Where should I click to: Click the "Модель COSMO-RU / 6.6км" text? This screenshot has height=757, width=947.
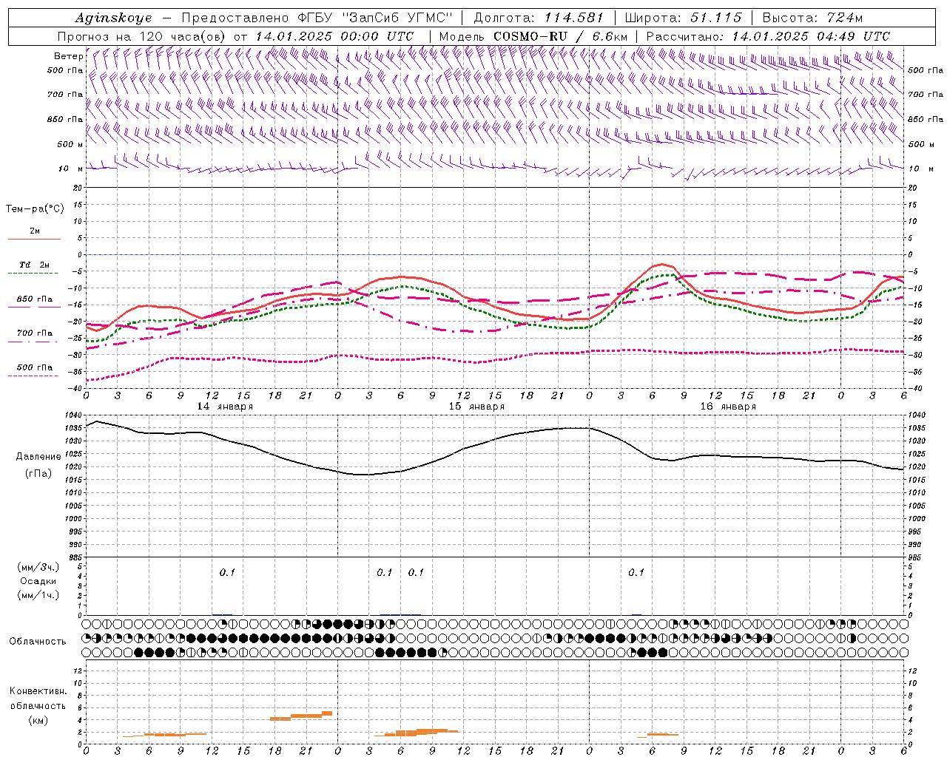533,36
